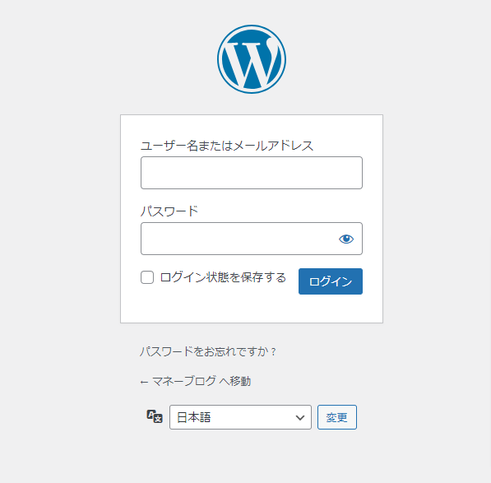Expand language list via chevron arrow

(x=300, y=417)
